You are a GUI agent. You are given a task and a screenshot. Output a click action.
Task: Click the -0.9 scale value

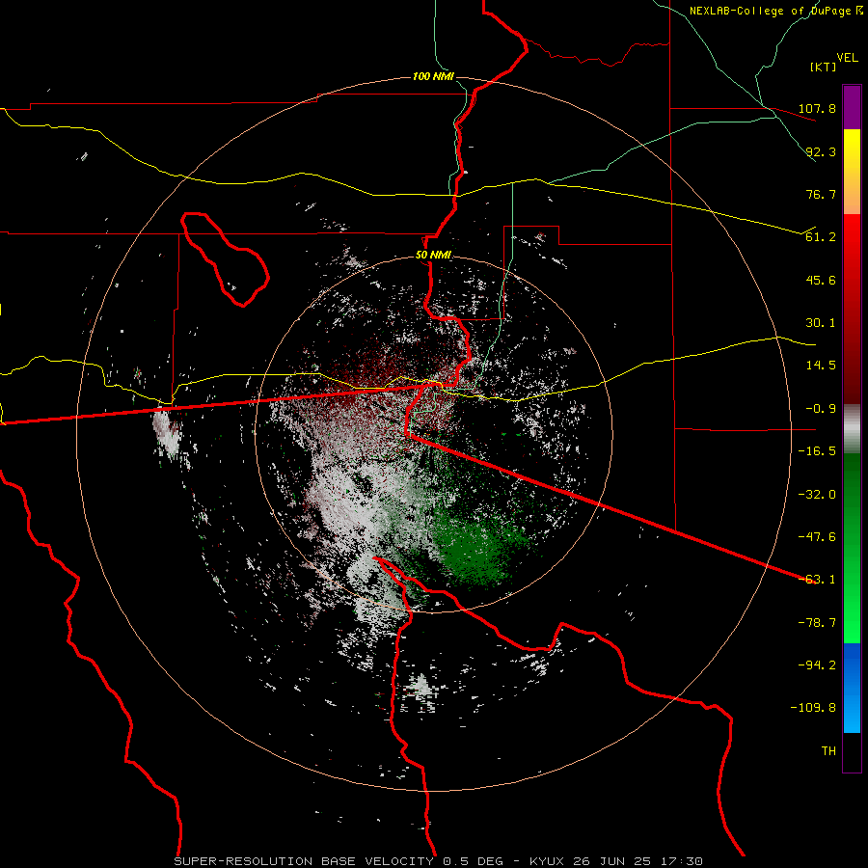point(817,409)
